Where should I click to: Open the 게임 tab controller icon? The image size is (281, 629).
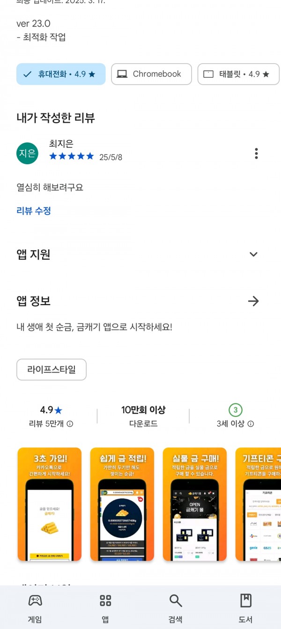point(35,600)
